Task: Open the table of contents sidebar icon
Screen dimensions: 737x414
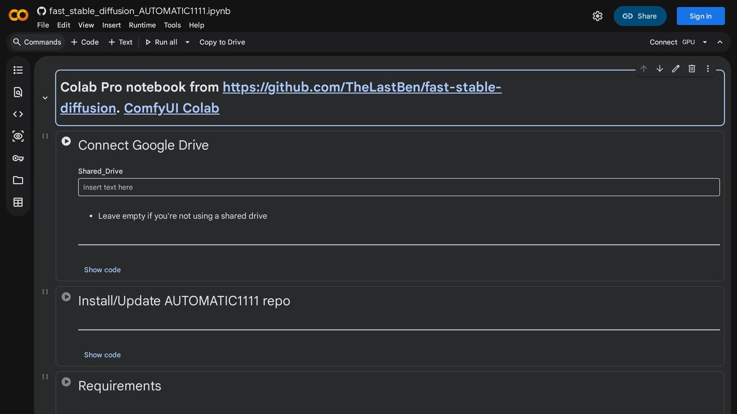Action: (18, 70)
